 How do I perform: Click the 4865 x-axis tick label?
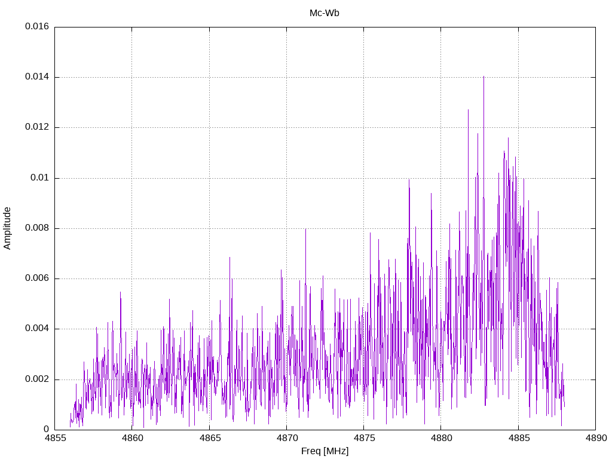[x=209, y=438]
